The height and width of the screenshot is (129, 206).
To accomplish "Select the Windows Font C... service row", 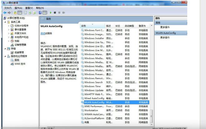I will [x=115, y=30].
